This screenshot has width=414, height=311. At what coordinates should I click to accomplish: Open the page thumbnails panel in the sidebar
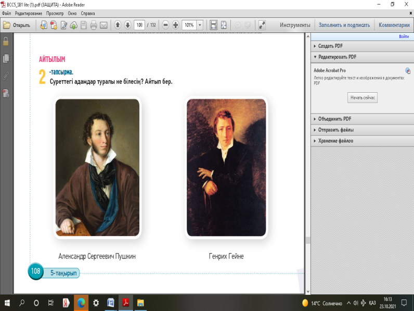[6, 58]
